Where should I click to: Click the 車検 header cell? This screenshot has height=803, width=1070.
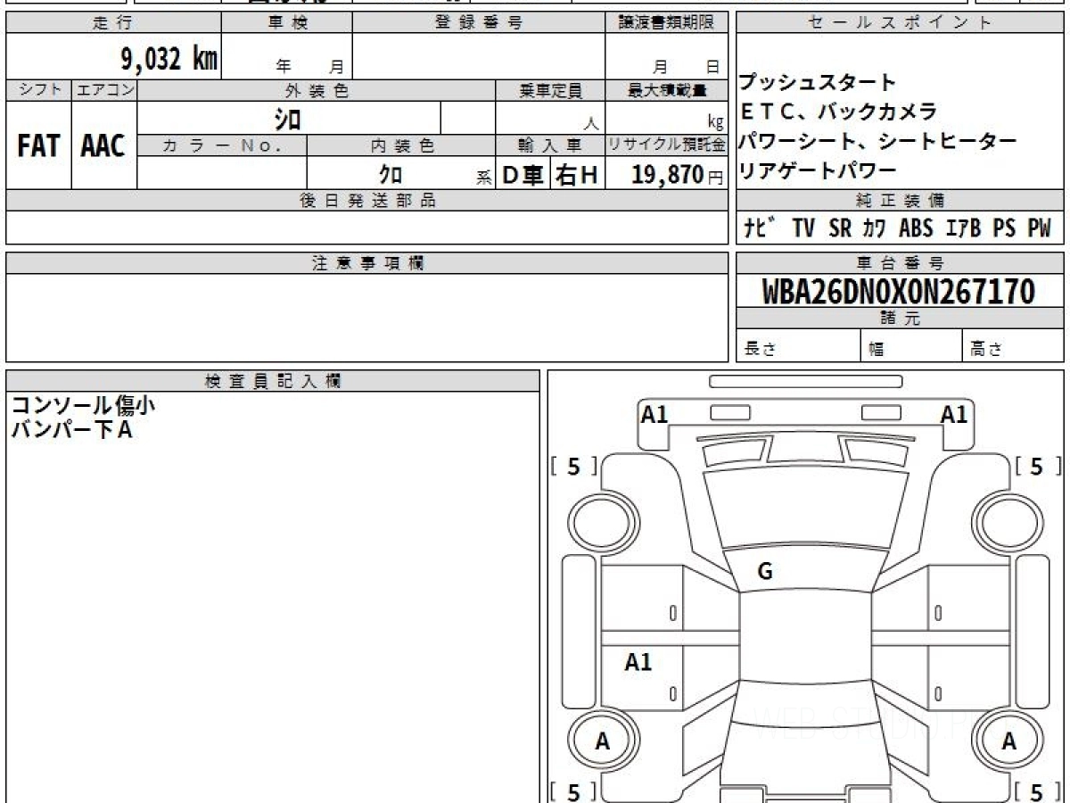tap(286, 23)
